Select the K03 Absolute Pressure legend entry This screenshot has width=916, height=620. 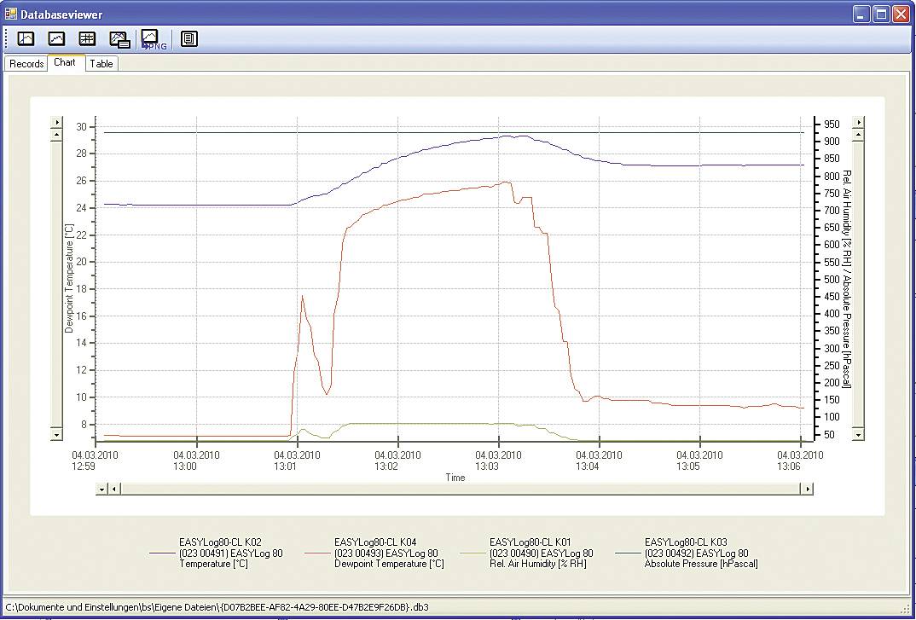pos(699,553)
